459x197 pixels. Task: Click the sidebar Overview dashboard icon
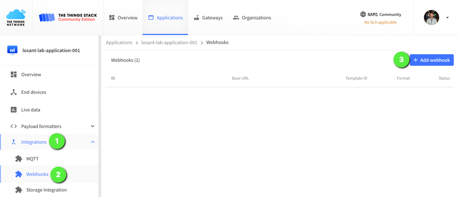point(14,74)
